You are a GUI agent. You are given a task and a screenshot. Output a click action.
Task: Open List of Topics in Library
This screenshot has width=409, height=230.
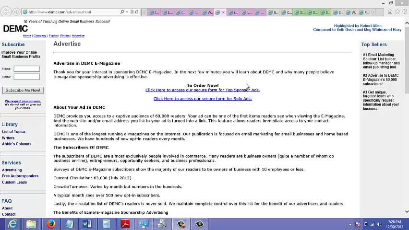coord(13,132)
